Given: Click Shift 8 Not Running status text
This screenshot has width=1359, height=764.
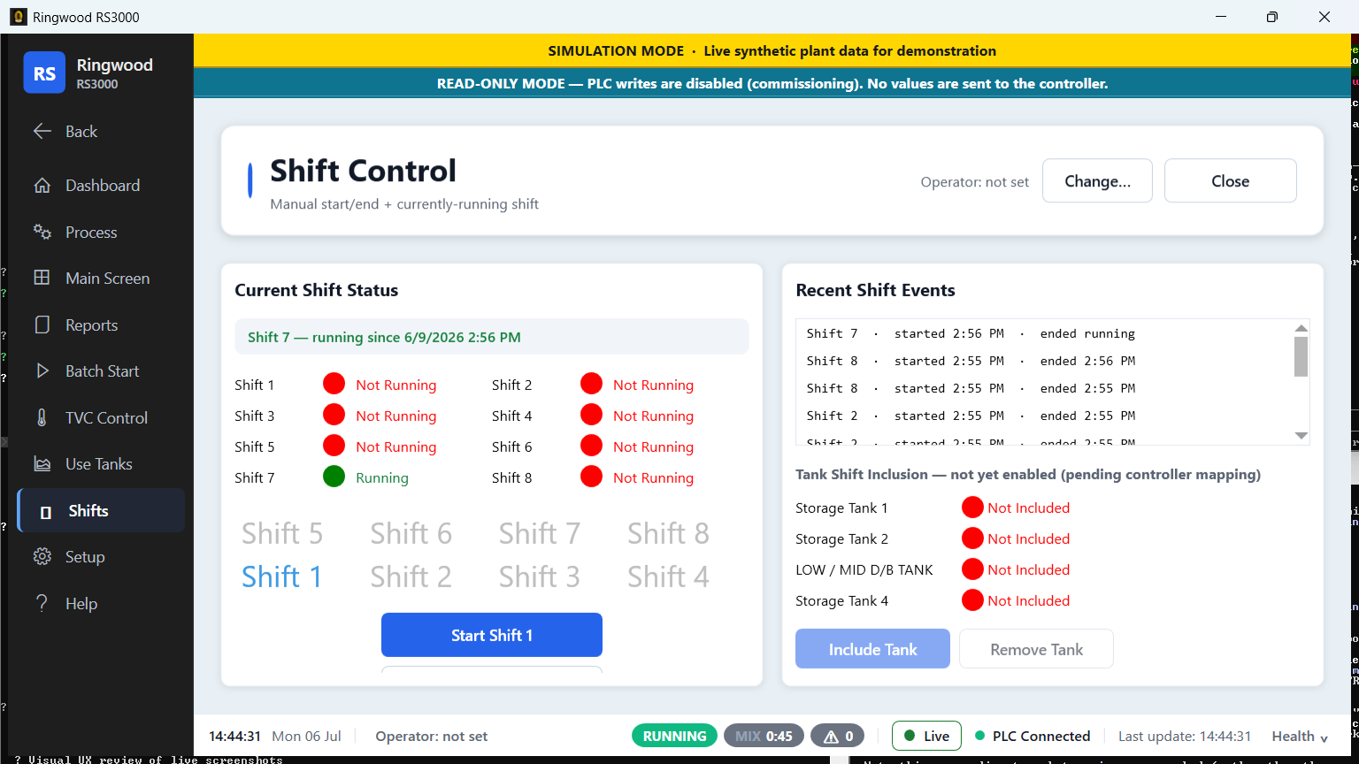Looking at the screenshot, I should pyautogui.click(x=653, y=477).
